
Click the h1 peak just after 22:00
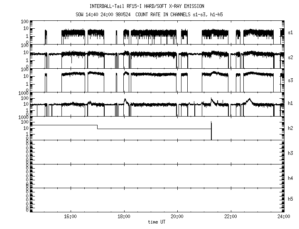[249, 99]
